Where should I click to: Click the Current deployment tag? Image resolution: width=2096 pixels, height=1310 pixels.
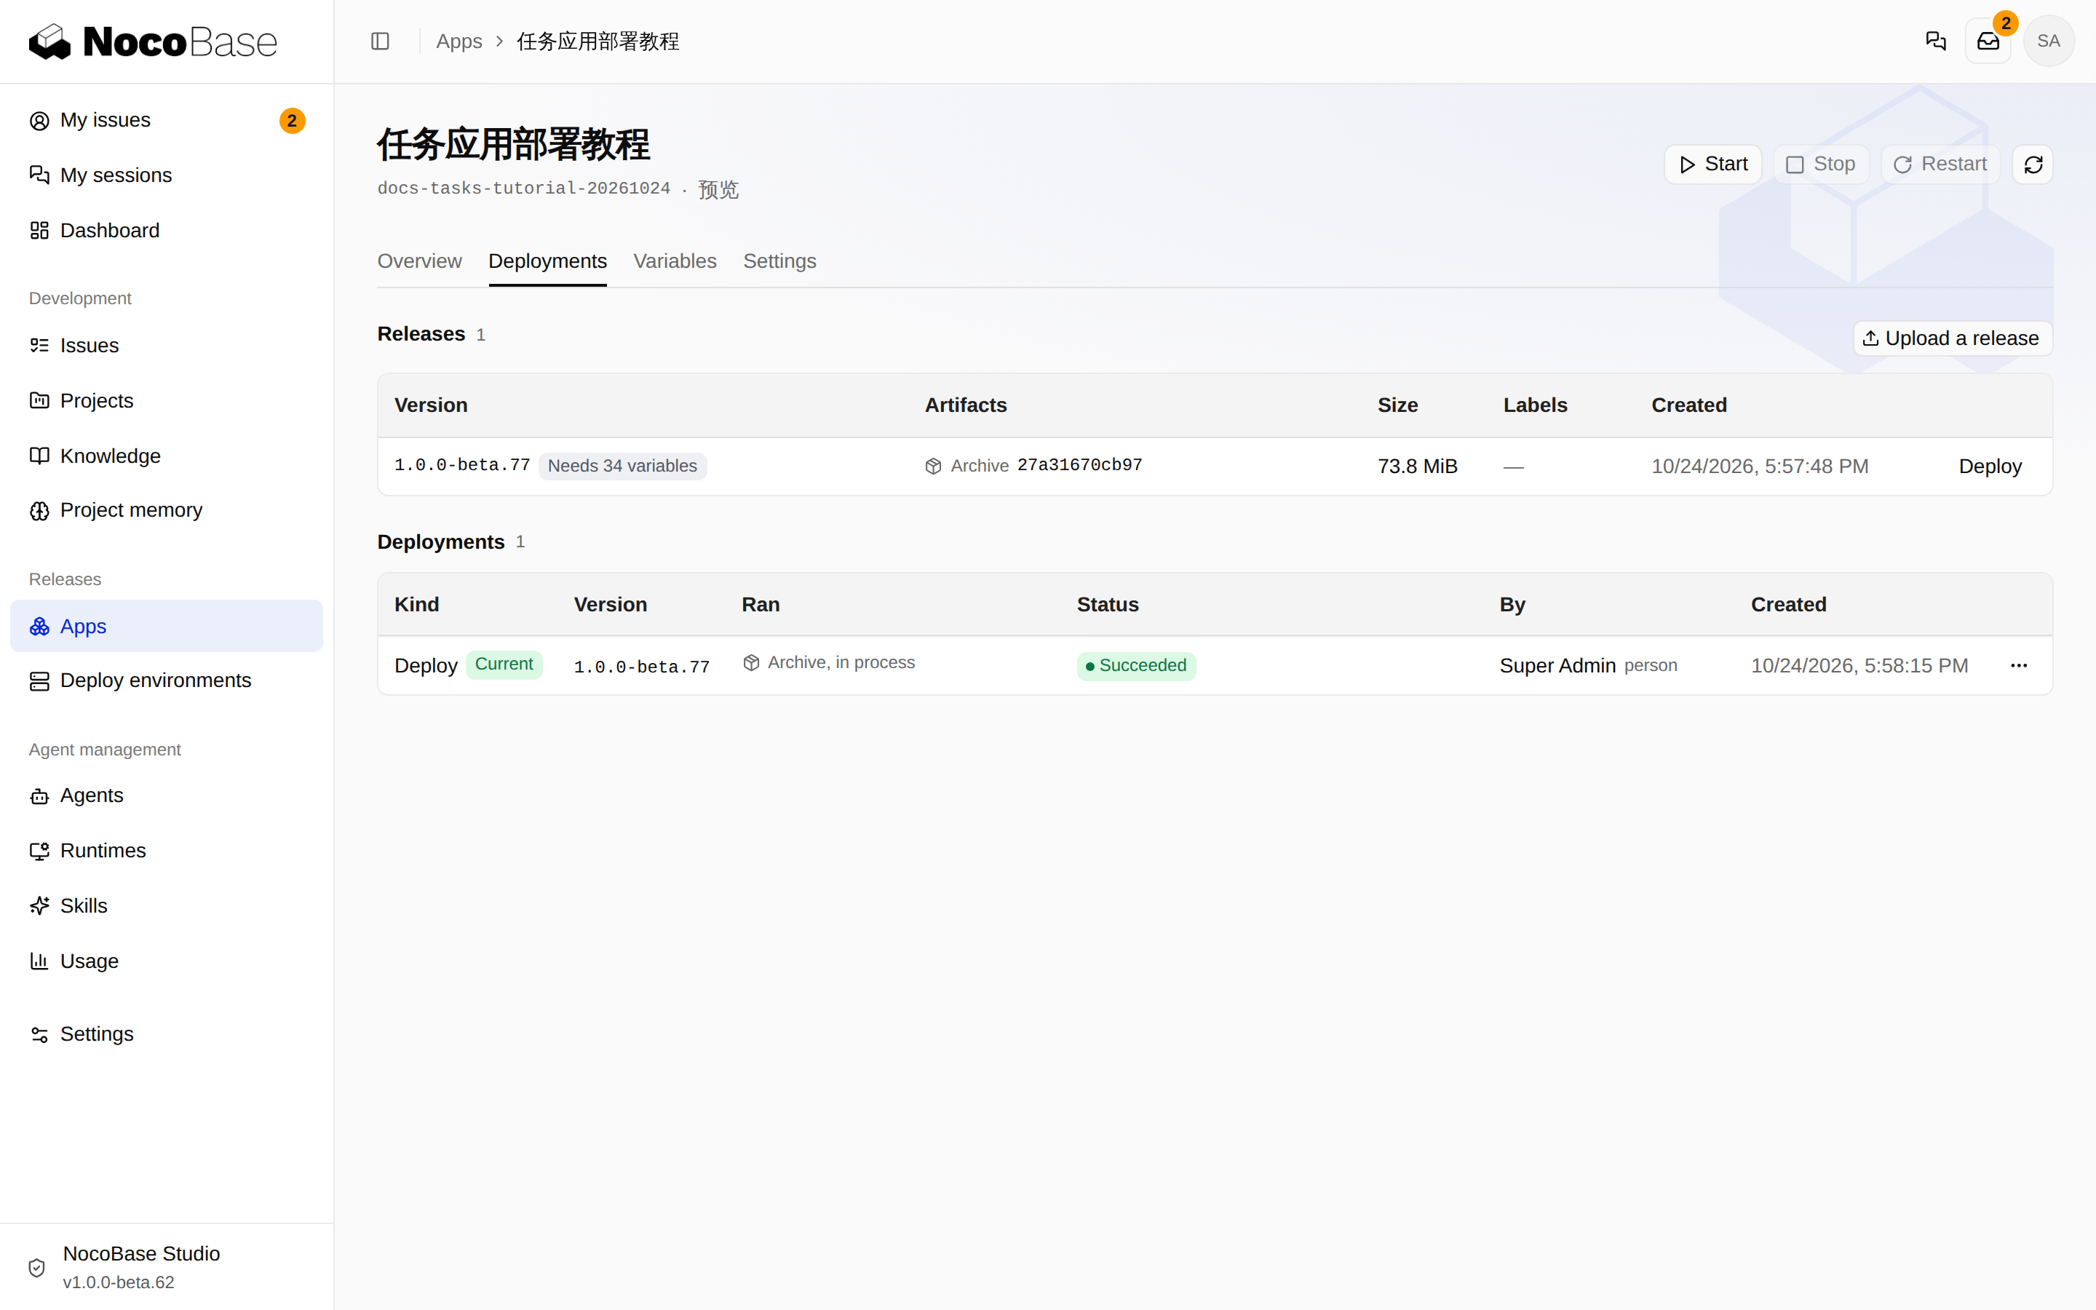[503, 664]
